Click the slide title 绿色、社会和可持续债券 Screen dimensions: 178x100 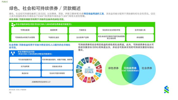(x=34, y=9)
